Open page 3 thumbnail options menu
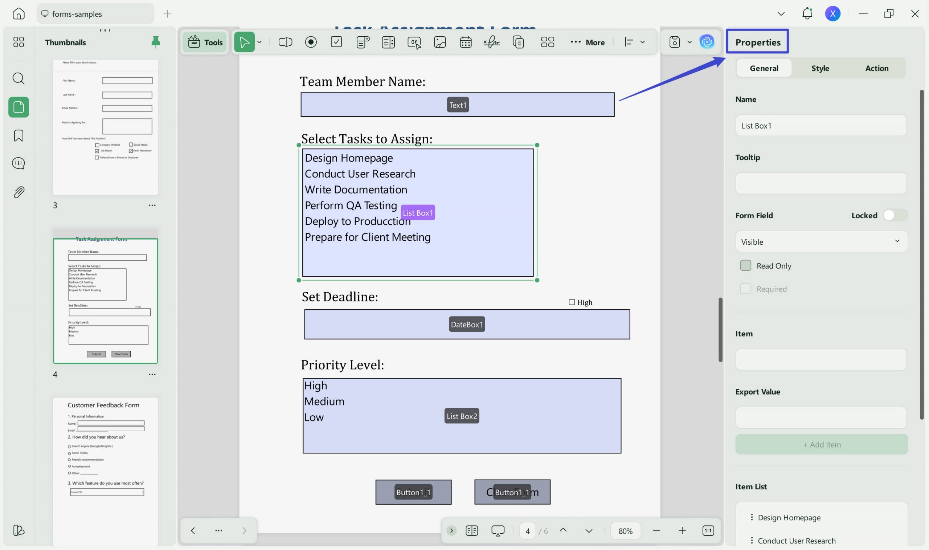Viewport: 929px width, 550px height. pos(152,205)
